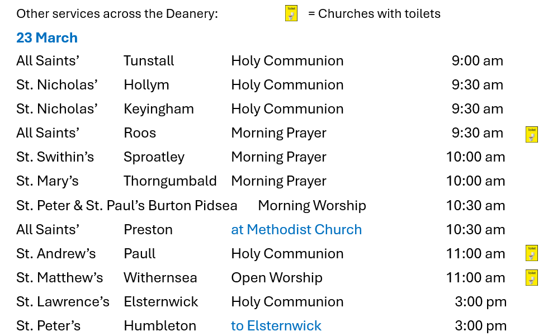
Task: Click 'Morning Worship' service text
Action: coord(312,205)
